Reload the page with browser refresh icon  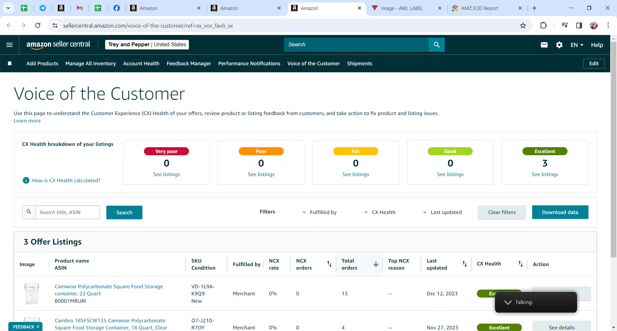click(38, 25)
